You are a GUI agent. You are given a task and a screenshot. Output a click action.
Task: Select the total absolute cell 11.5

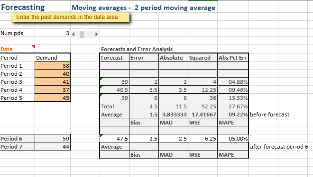(173, 106)
